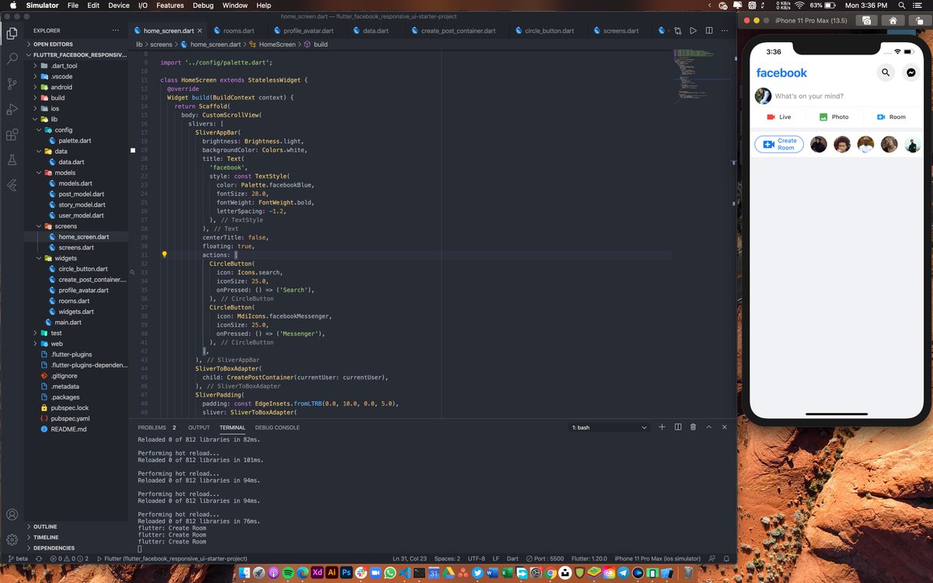This screenshot has height=583, width=933.
Task: Split the editor to the right
Action: tap(709, 31)
